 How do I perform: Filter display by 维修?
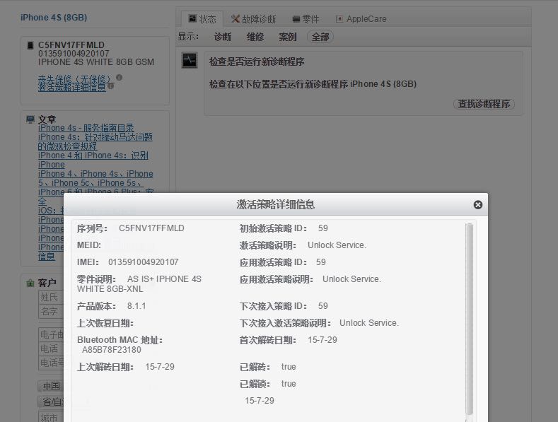(255, 37)
